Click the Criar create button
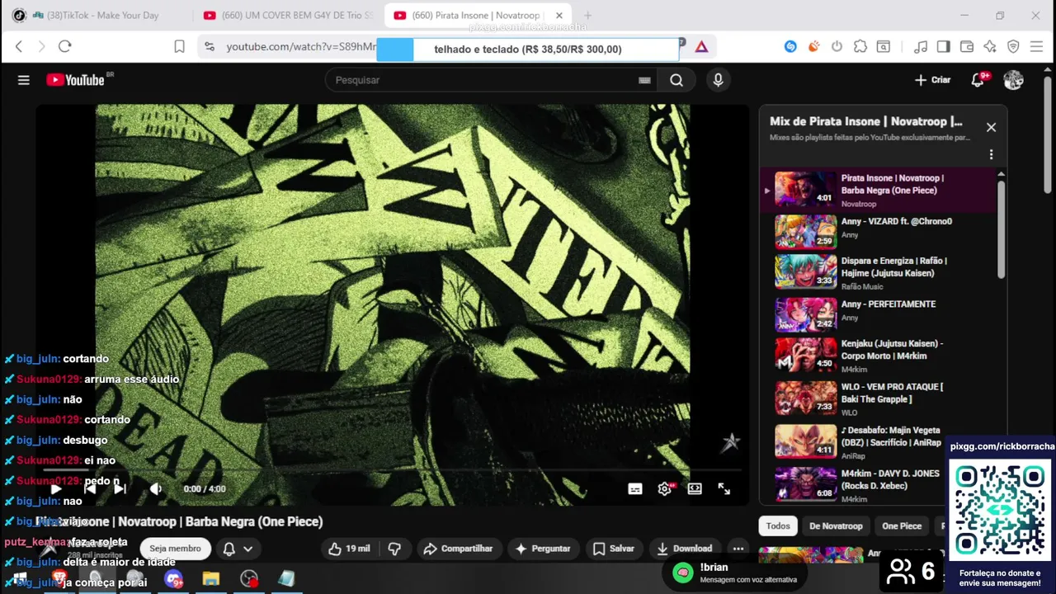 [933, 80]
